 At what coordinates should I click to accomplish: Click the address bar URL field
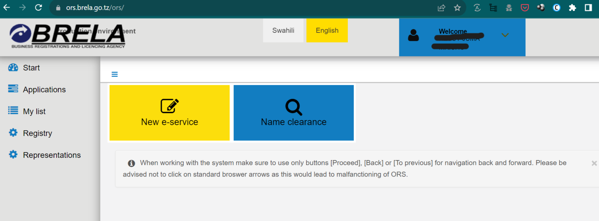click(234, 8)
